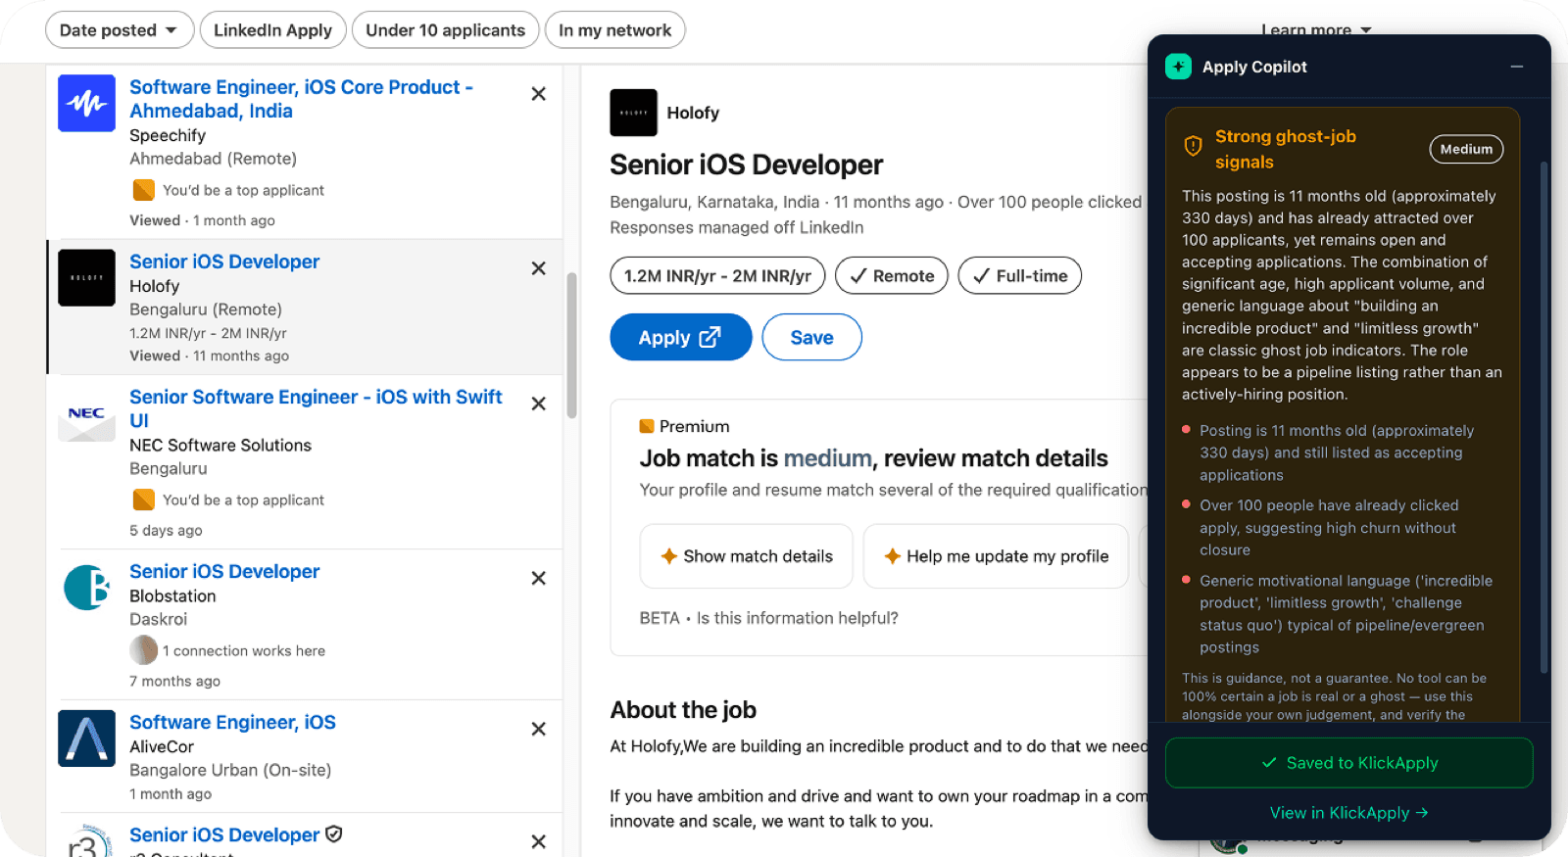Click the Blobstation connection avatar
Image resolution: width=1568 pixels, height=857 pixels.
tap(143, 650)
